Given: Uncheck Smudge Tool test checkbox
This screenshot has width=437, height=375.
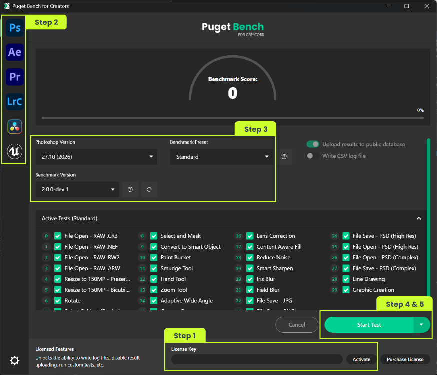Looking at the screenshot, I should [154, 268].
